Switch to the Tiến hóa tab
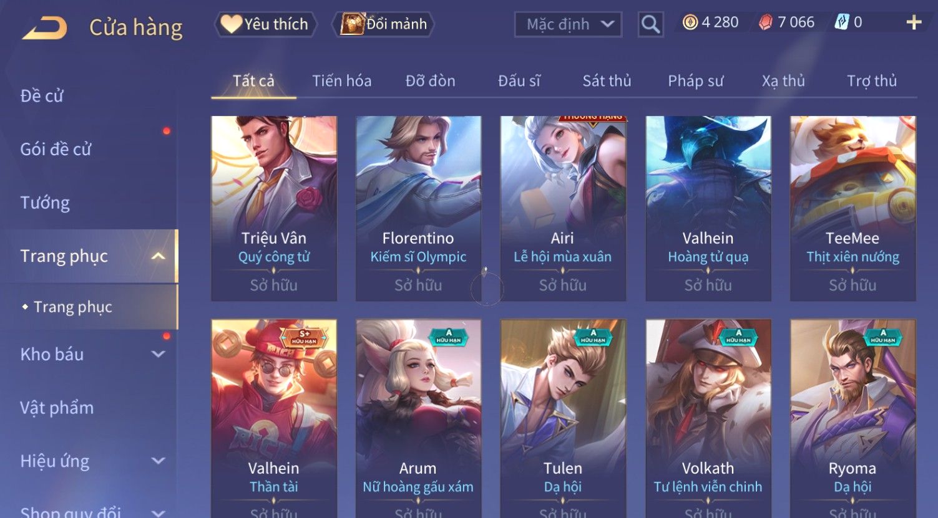Screen dimensions: 938x518 tap(341, 81)
